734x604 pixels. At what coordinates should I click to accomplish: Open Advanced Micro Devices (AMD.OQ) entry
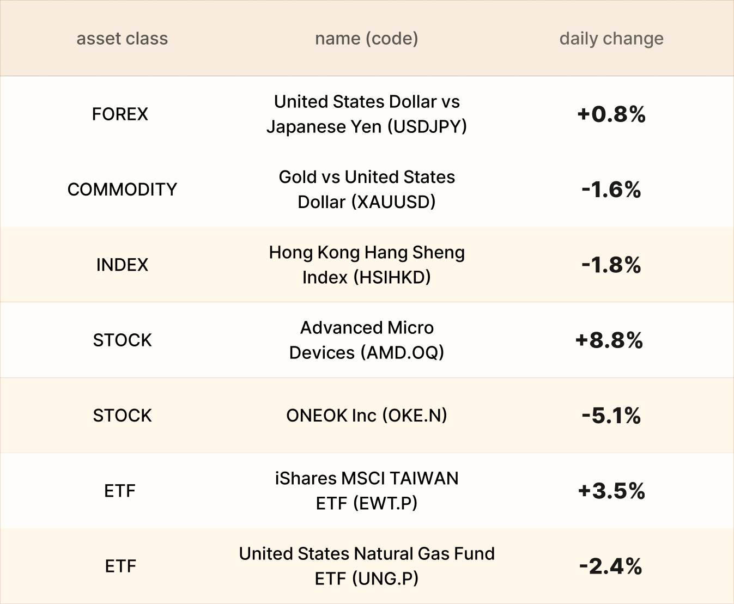click(x=366, y=340)
